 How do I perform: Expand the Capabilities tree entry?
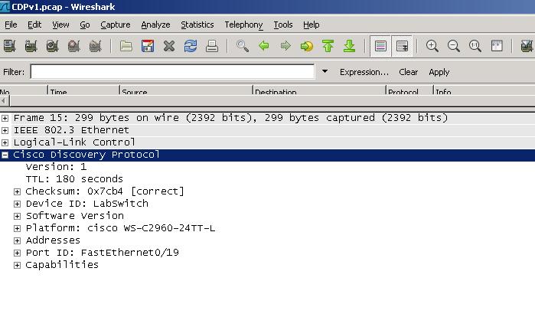coord(18,265)
